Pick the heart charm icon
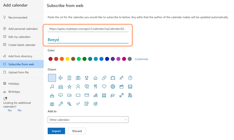 click(104, 87)
